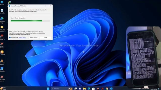Click the NOTE text about activation files
Image resolution: width=161 pixels, height=90 pixels.
[27, 33]
